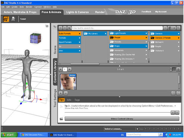Image resolution: width=184 pixels, height=138 pixels.
Task: Click the red shield tray icon
Action: click(x=170, y=135)
